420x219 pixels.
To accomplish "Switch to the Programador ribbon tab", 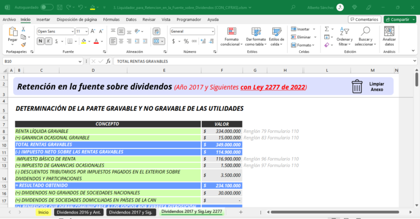I will [189, 20].
